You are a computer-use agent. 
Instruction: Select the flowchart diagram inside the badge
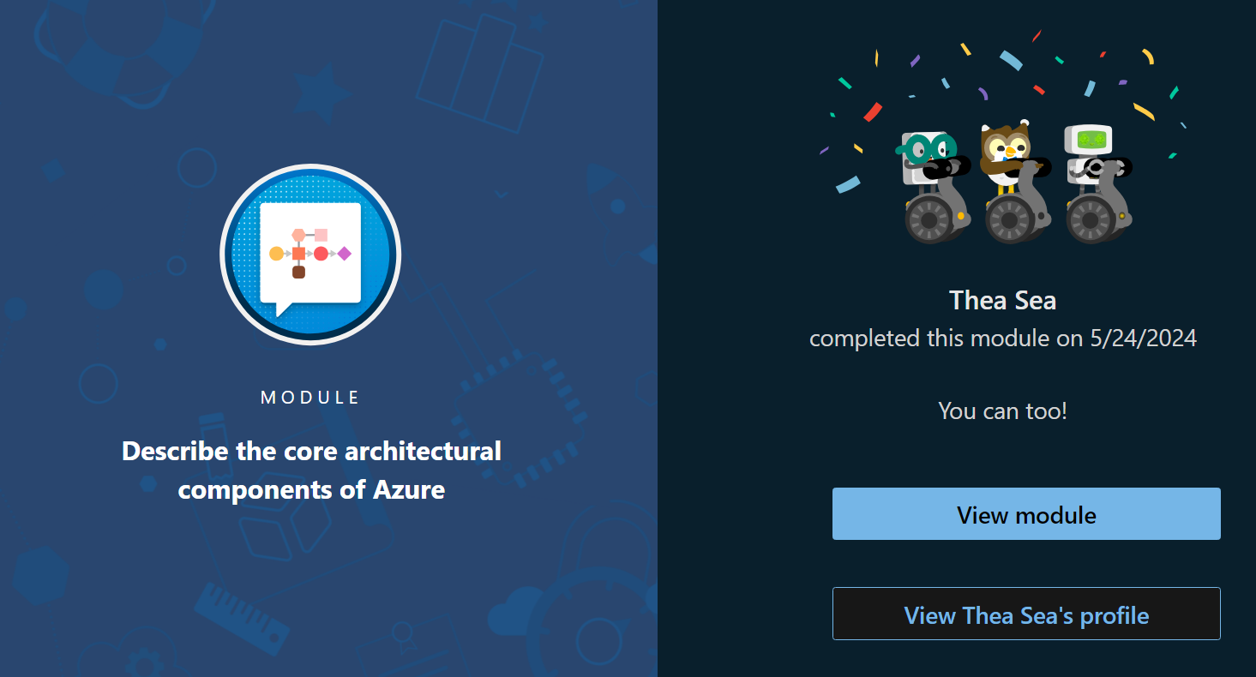coord(309,251)
